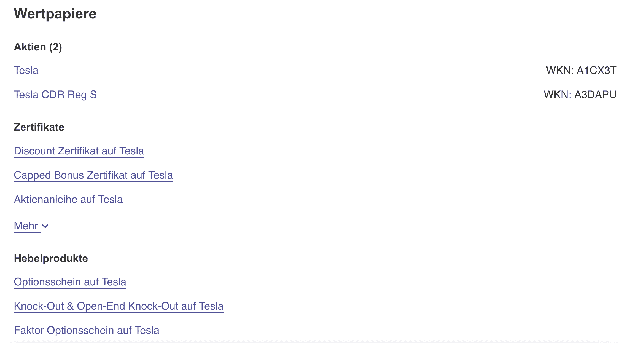Click the chevron arrow beside Mehr

point(45,226)
